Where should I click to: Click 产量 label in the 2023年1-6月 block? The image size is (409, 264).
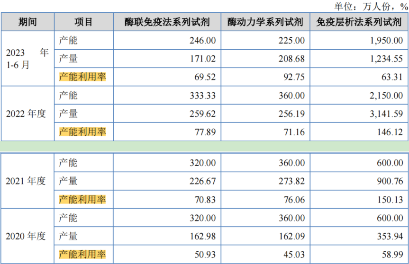pyautogui.click(x=68, y=59)
